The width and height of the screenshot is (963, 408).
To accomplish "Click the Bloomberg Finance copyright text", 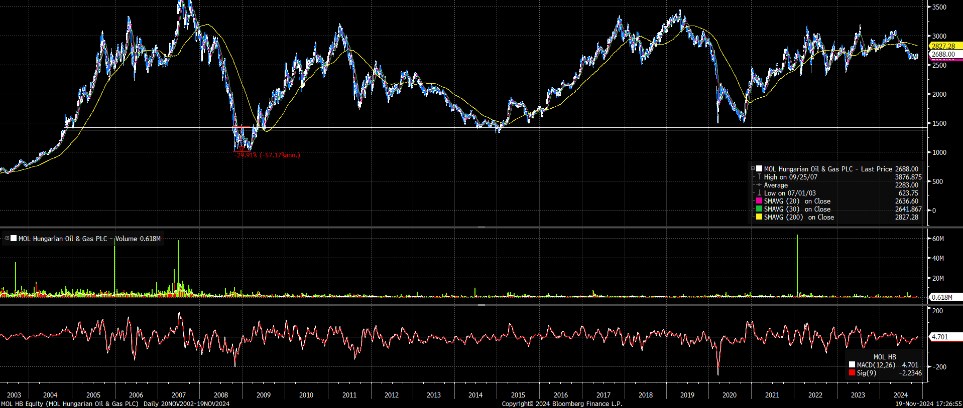I will click(x=562, y=404).
